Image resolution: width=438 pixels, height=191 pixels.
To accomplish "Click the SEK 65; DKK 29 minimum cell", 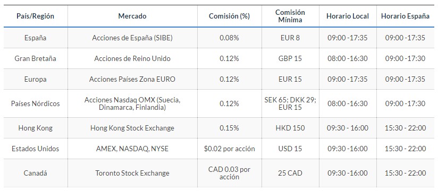I will click(290, 103).
